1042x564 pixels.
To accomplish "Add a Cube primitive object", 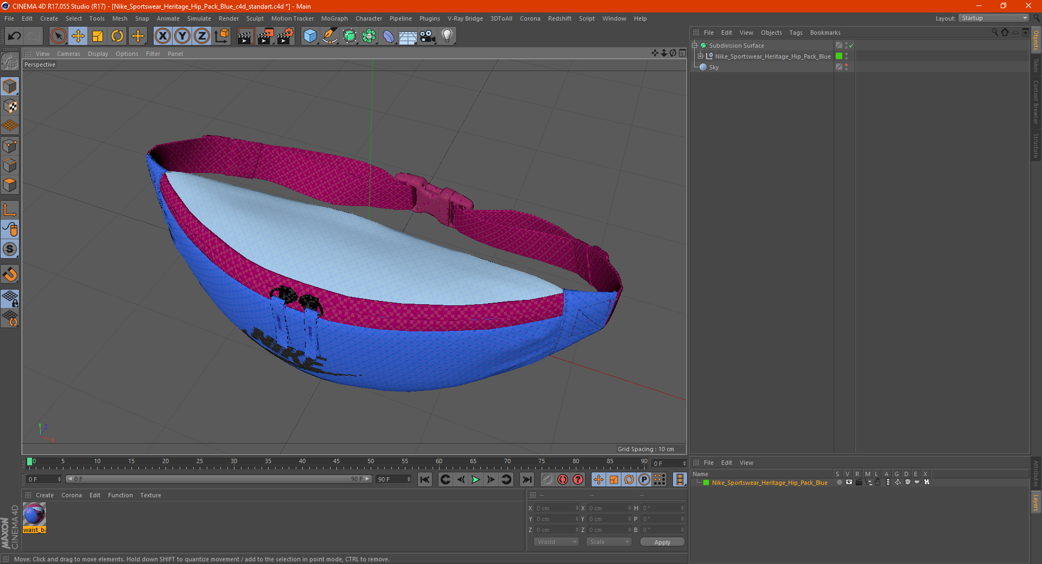I will point(310,36).
